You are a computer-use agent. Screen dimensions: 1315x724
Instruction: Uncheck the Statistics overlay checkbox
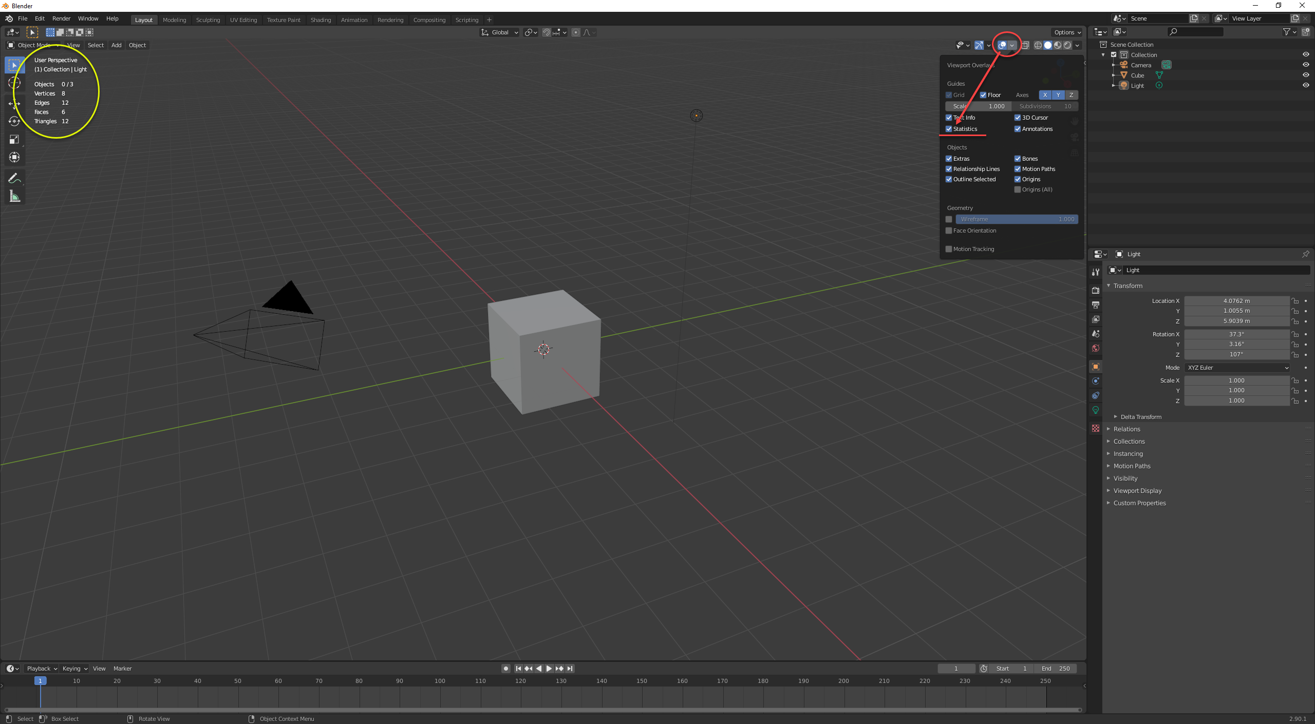(949, 129)
